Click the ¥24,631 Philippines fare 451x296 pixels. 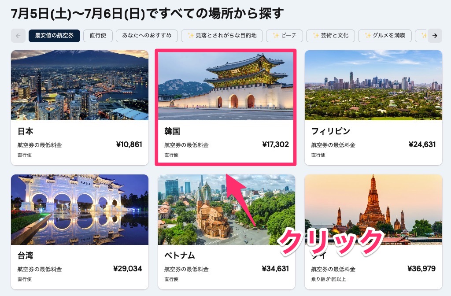coord(422,144)
